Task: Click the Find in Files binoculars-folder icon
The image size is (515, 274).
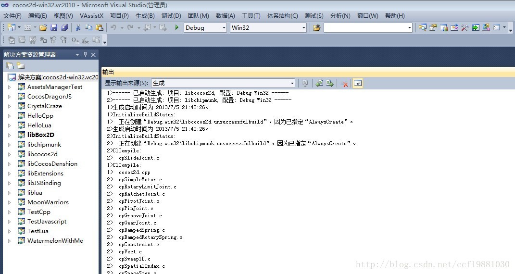Action: (x=316, y=27)
